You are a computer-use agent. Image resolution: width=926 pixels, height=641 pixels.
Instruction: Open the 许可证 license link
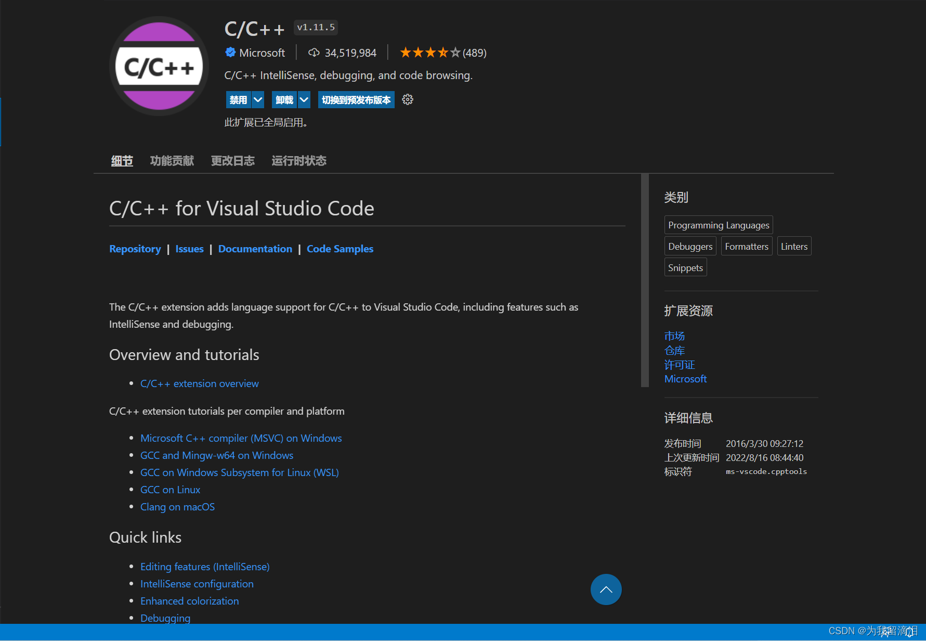680,365
